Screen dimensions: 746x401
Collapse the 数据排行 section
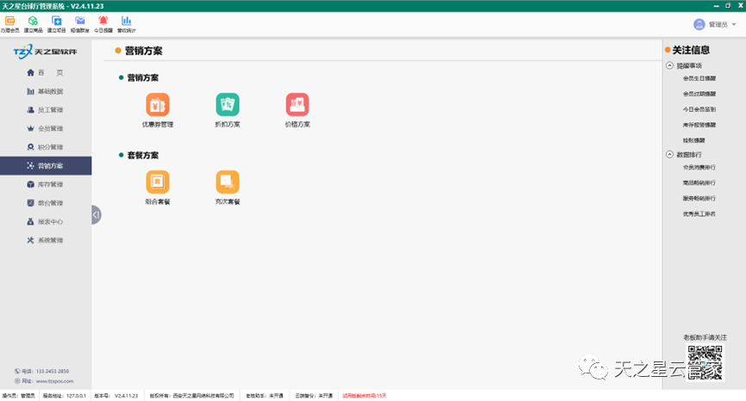click(670, 154)
